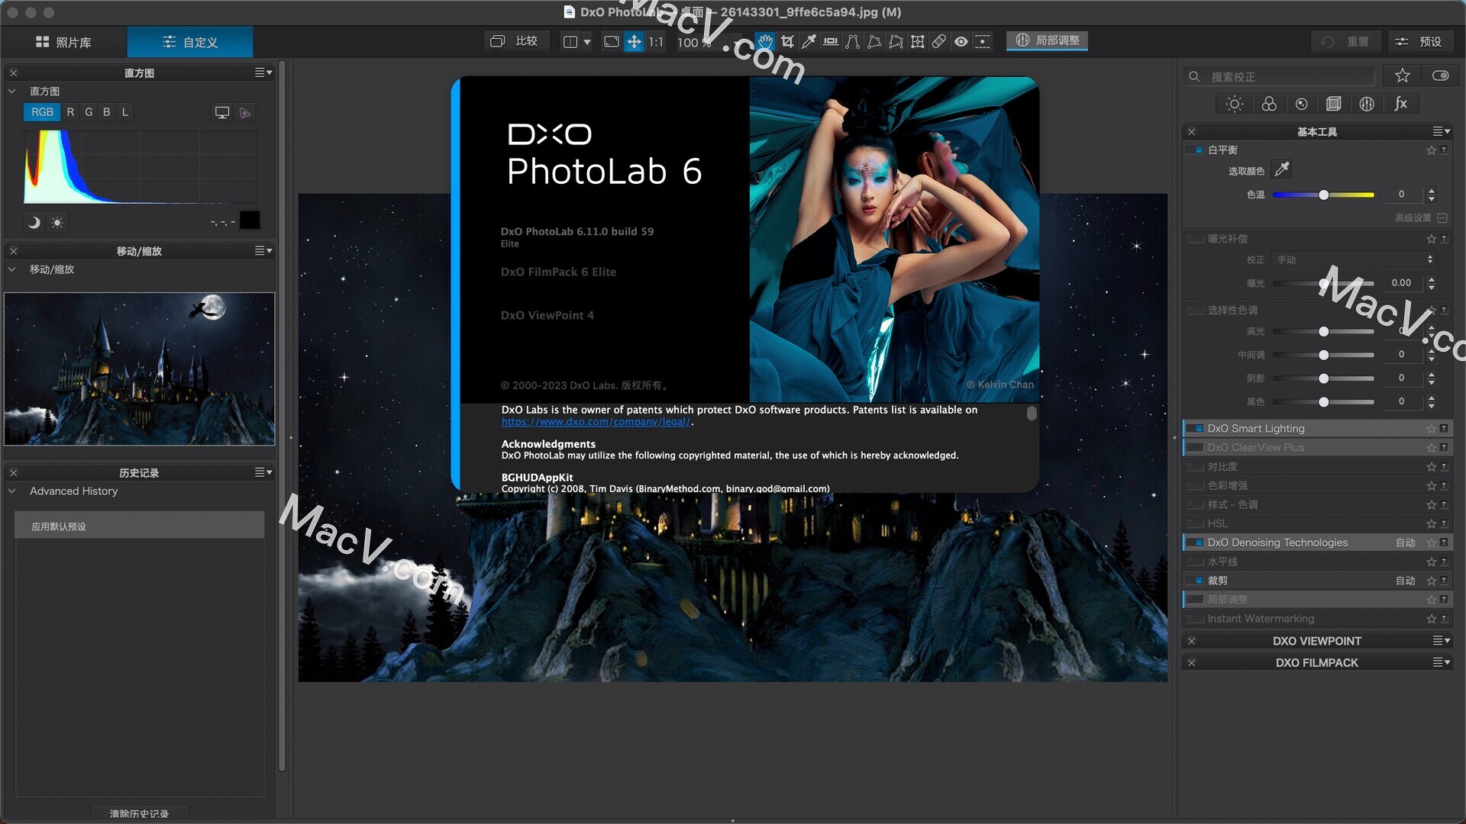Open the dxo.com legal link in About dialog

click(596, 422)
